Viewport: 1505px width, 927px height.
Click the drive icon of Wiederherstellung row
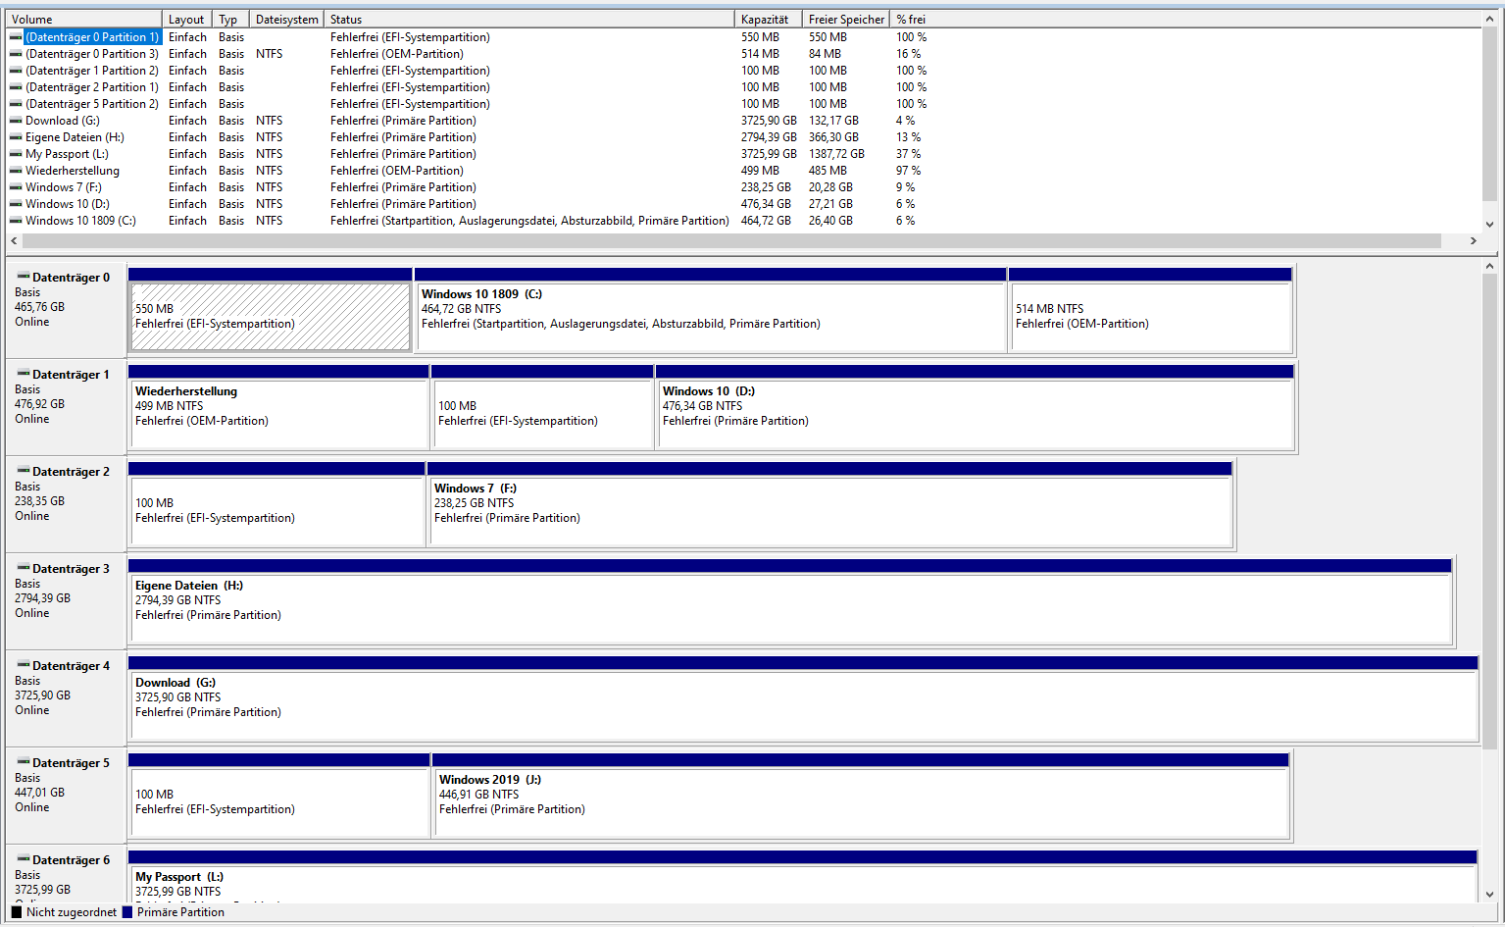pyautogui.click(x=16, y=171)
